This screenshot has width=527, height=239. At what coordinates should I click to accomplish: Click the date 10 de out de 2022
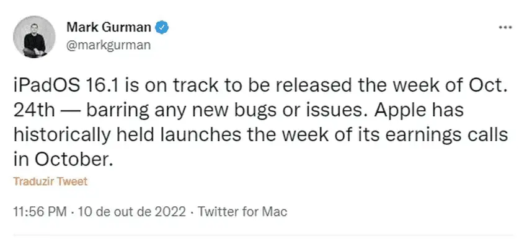click(131, 212)
